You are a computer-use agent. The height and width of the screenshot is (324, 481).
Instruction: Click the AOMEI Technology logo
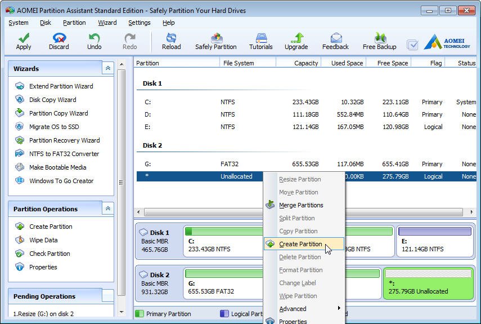(447, 42)
